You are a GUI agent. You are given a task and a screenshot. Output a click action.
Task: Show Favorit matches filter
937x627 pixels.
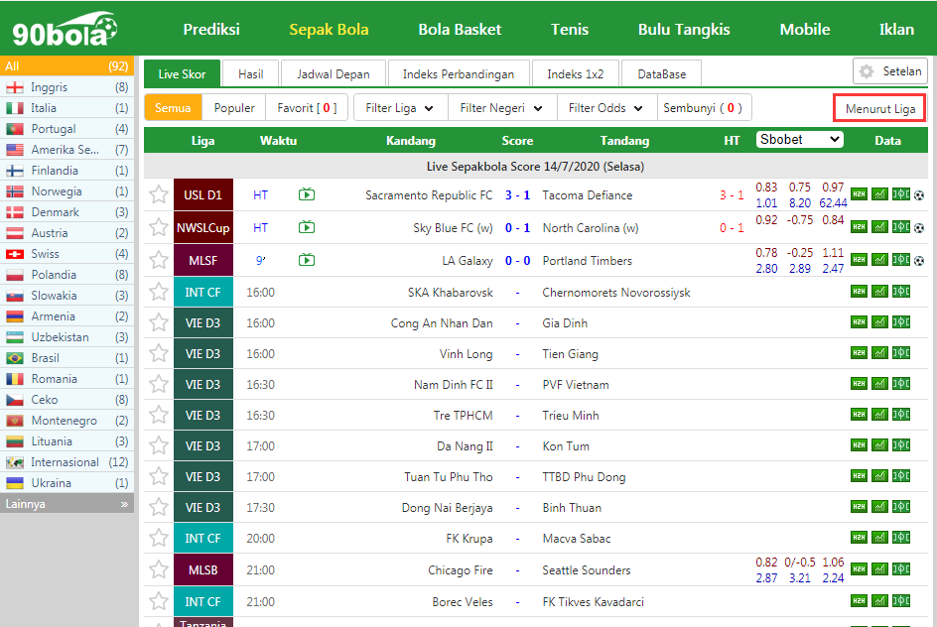pos(307,108)
